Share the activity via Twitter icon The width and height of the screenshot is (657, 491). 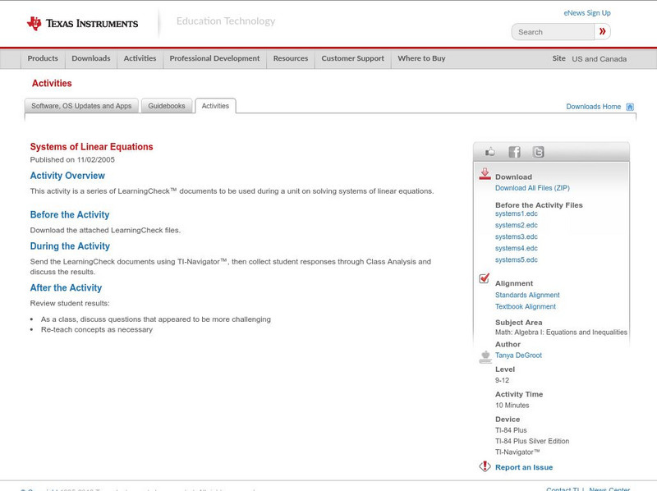538,152
